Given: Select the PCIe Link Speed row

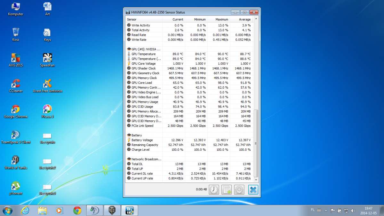Looking at the screenshot, I should click(x=189, y=126).
